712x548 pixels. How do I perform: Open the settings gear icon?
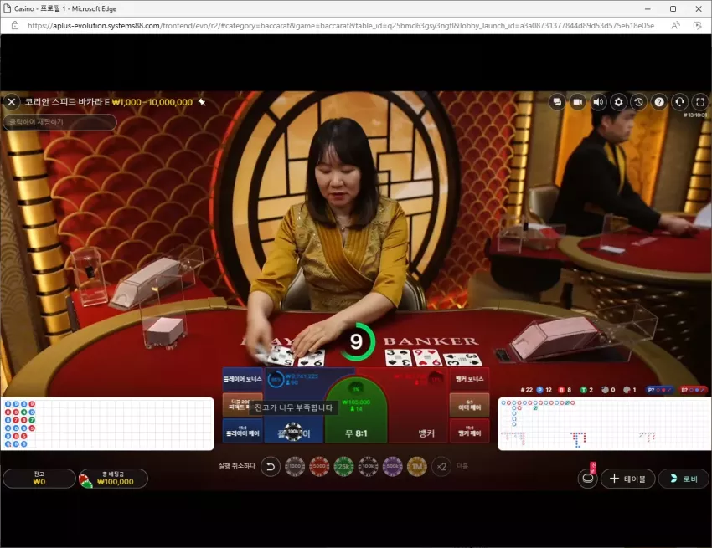pos(618,102)
